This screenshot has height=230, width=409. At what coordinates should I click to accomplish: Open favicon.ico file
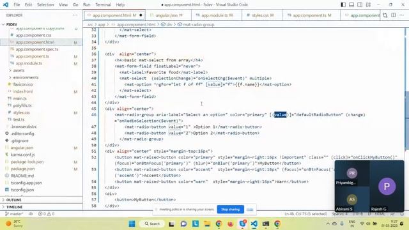point(23,84)
